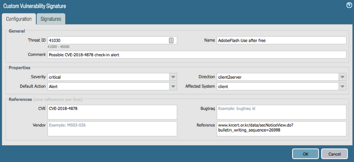The width and height of the screenshot is (354, 162).
Task: Select the Configuration tab
Action: pos(19,19)
